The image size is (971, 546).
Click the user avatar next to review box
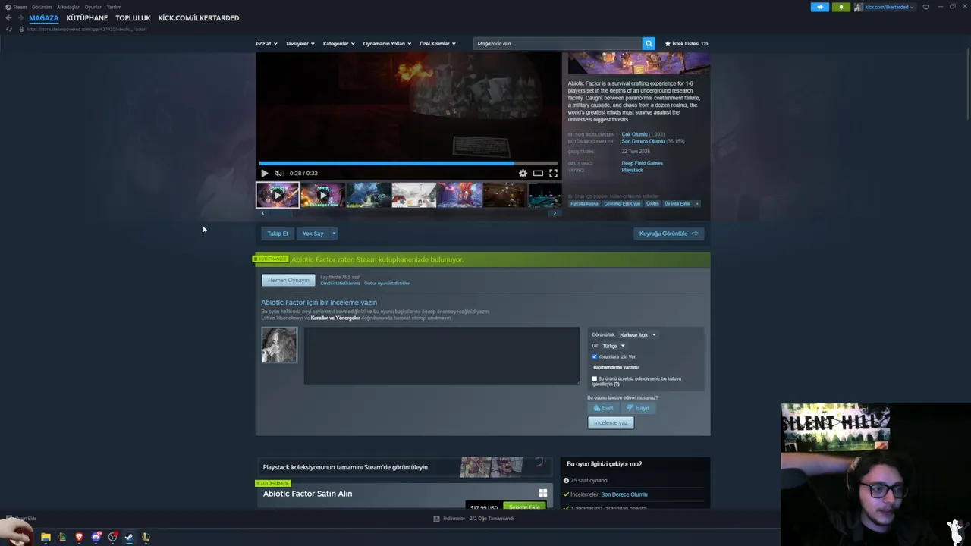point(279,345)
